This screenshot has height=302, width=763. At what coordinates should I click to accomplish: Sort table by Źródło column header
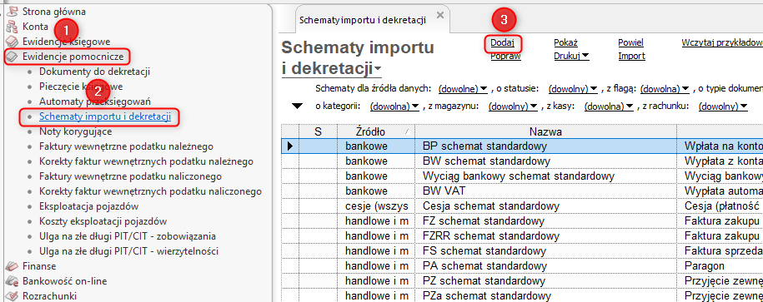pyautogui.click(x=375, y=131)
